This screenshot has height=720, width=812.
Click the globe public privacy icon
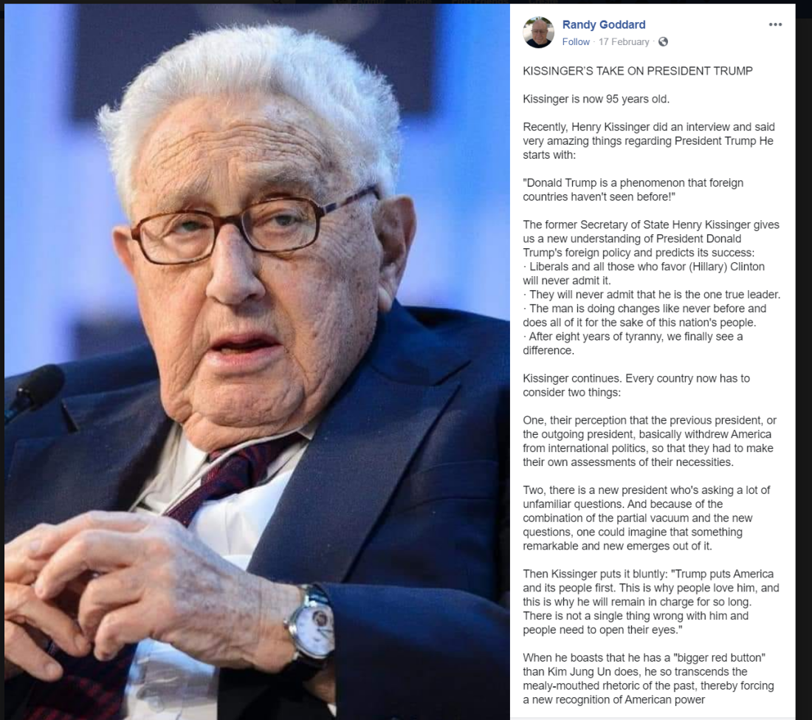tap(663, 42)
